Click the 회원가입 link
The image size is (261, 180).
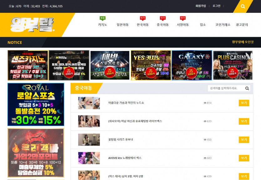pos(200,6)
